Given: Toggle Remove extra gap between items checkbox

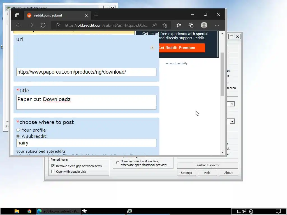Looking at the screenshot, I should click(53, 166).
